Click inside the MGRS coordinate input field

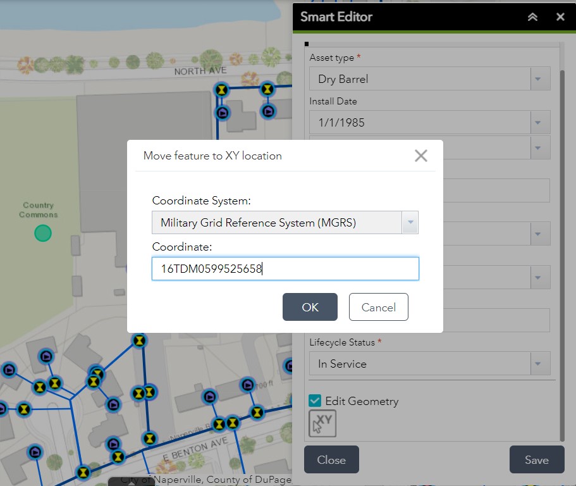tap(285, 268)
